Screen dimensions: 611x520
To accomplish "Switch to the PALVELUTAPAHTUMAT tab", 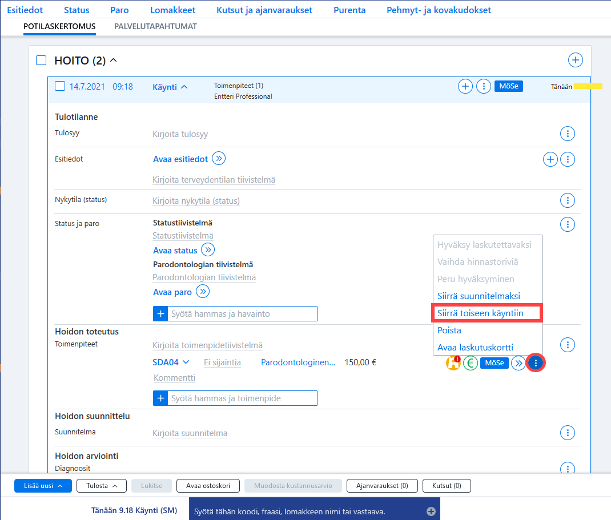I will [155, 26].
